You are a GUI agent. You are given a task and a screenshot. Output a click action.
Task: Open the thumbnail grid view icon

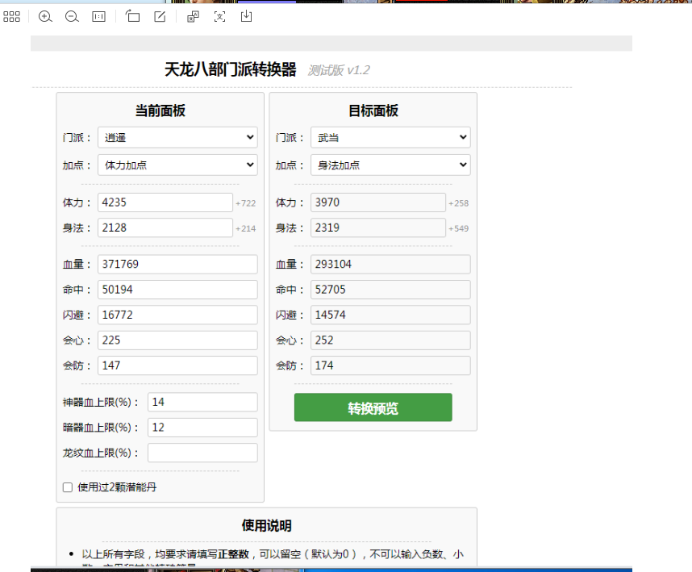[11, 17]
